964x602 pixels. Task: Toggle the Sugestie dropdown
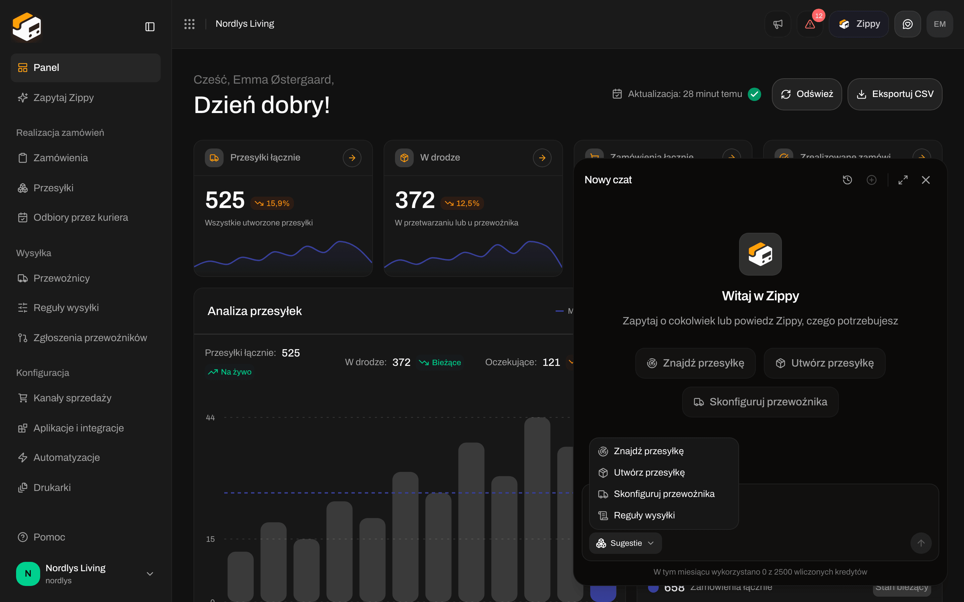625,543
